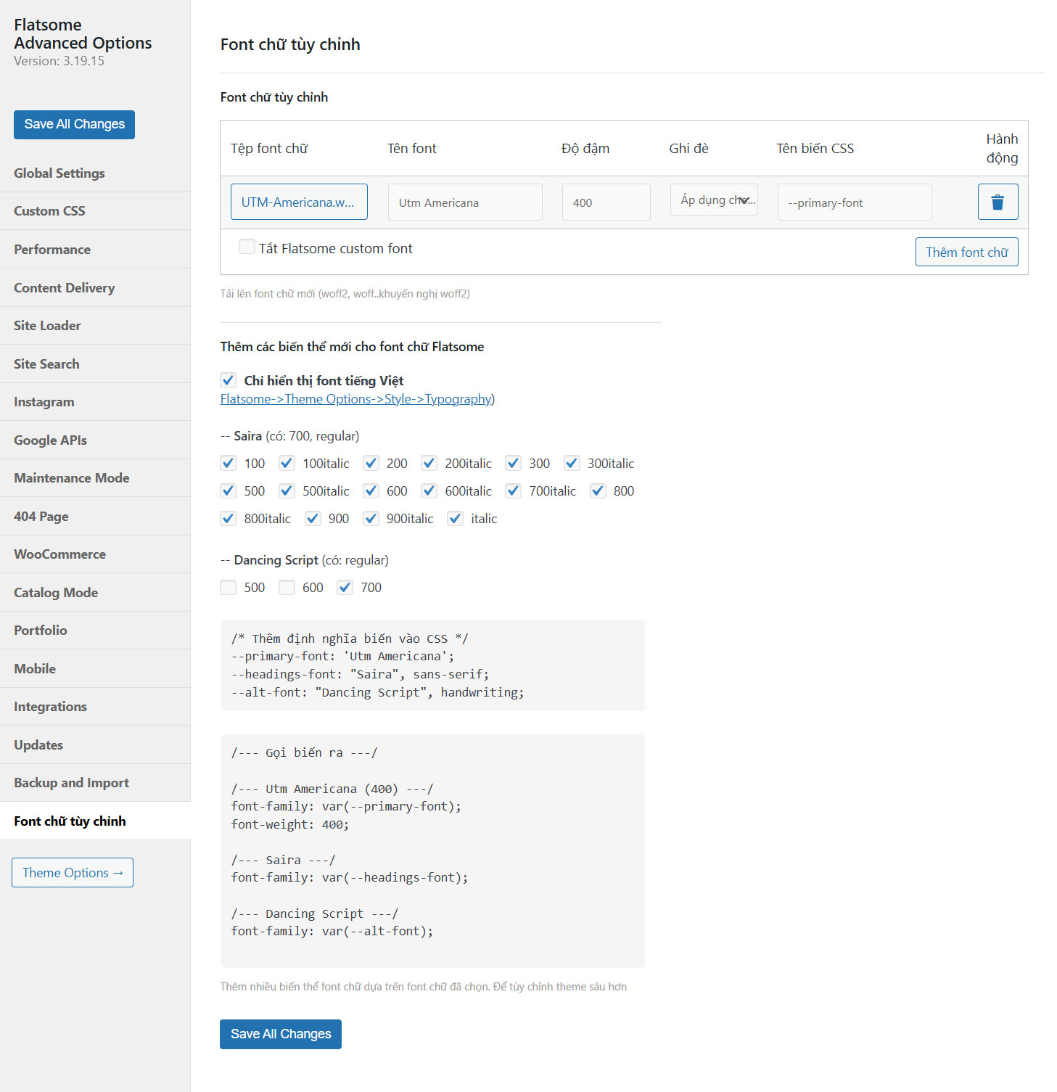Open Updates section

coord(95,744)
